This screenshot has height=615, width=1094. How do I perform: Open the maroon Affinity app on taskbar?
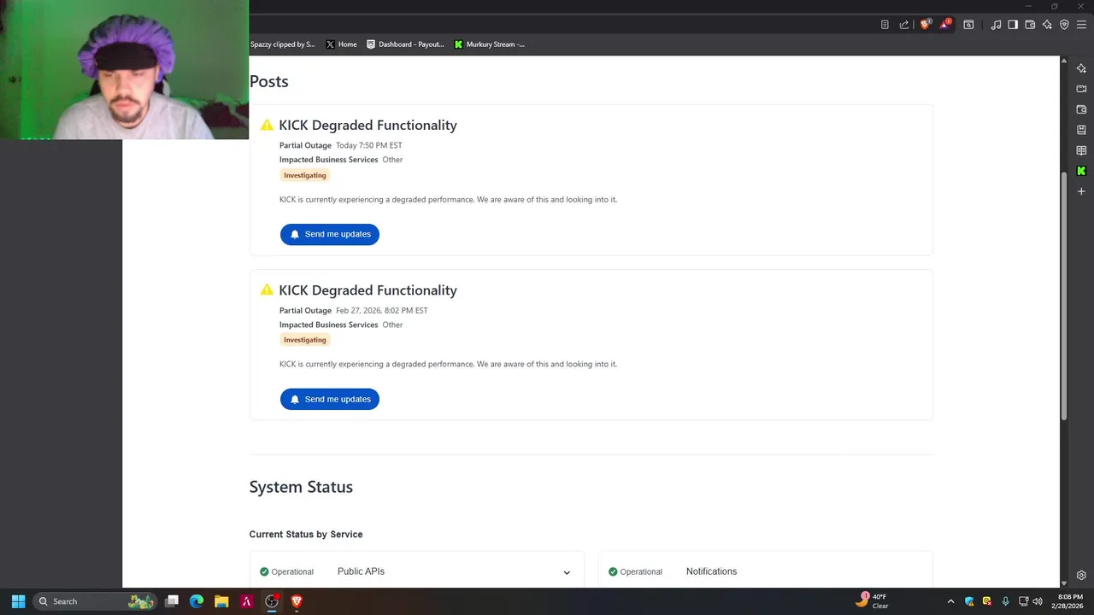246,601
